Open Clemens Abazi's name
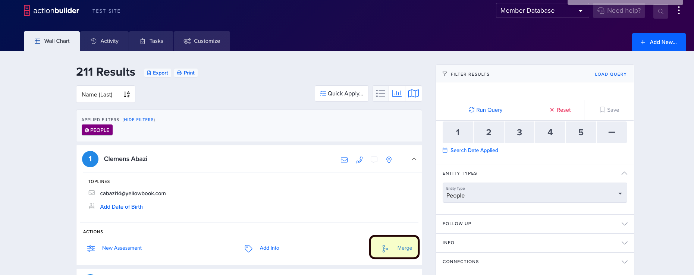Screen dimensions: 694x275 pos(125,159)
